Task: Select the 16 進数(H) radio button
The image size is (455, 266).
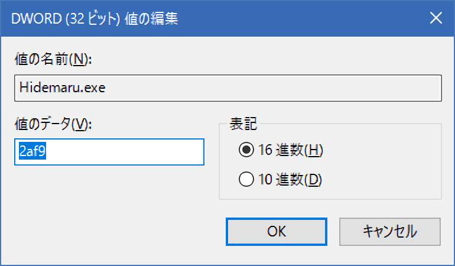Action: [245, 150]
